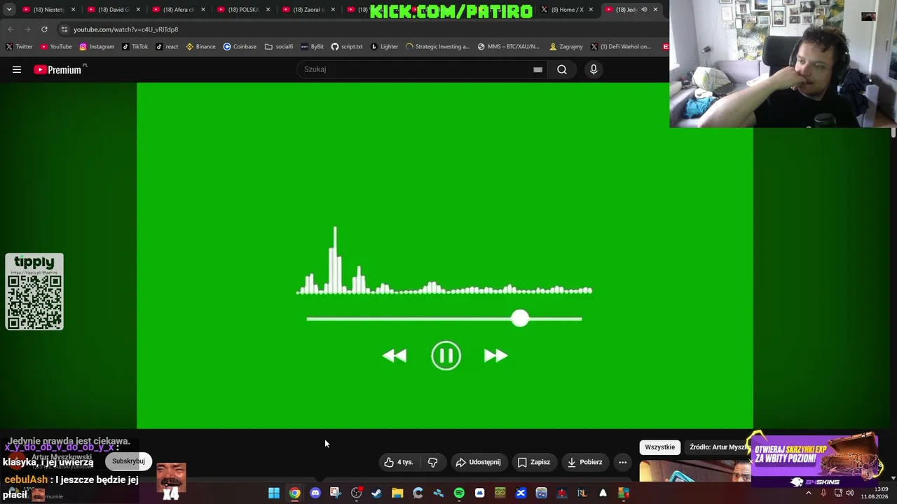The image size is (897, 504).
Task: Open the on-screen keyboard in search box
Action: pos(537,69)
